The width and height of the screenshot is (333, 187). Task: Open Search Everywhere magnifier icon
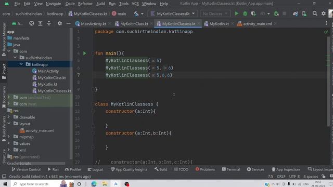click(x=315, y=14)
